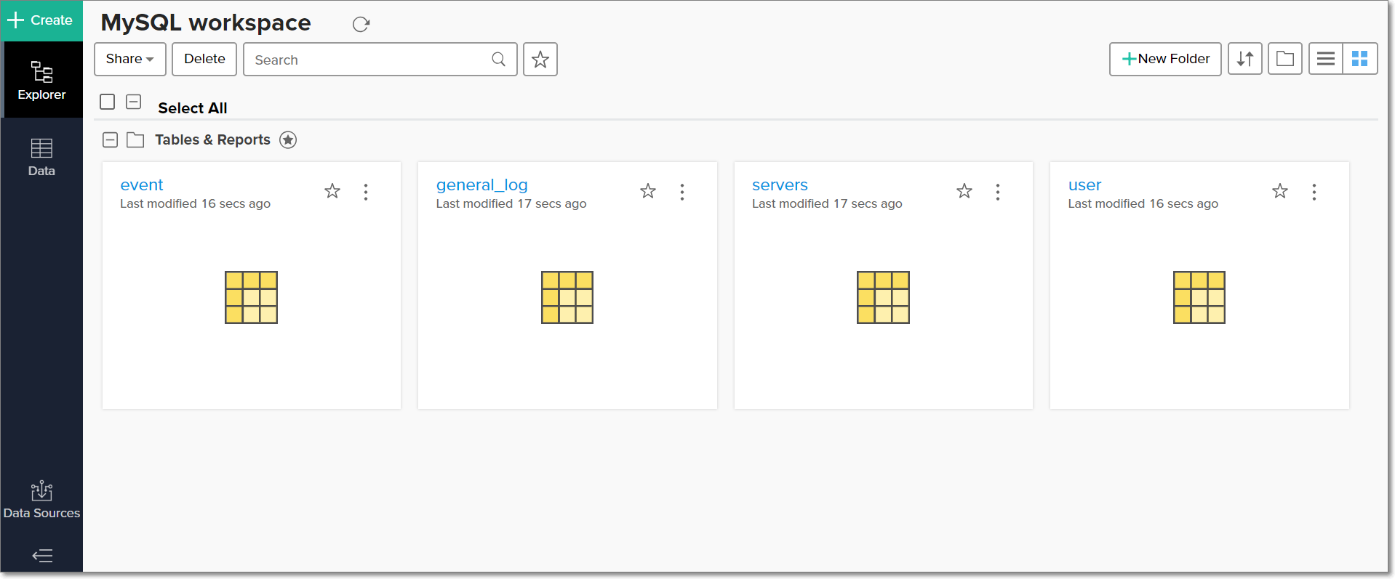
Task: Refresh the MySQL workspace
Action: [x=361, y=25]
